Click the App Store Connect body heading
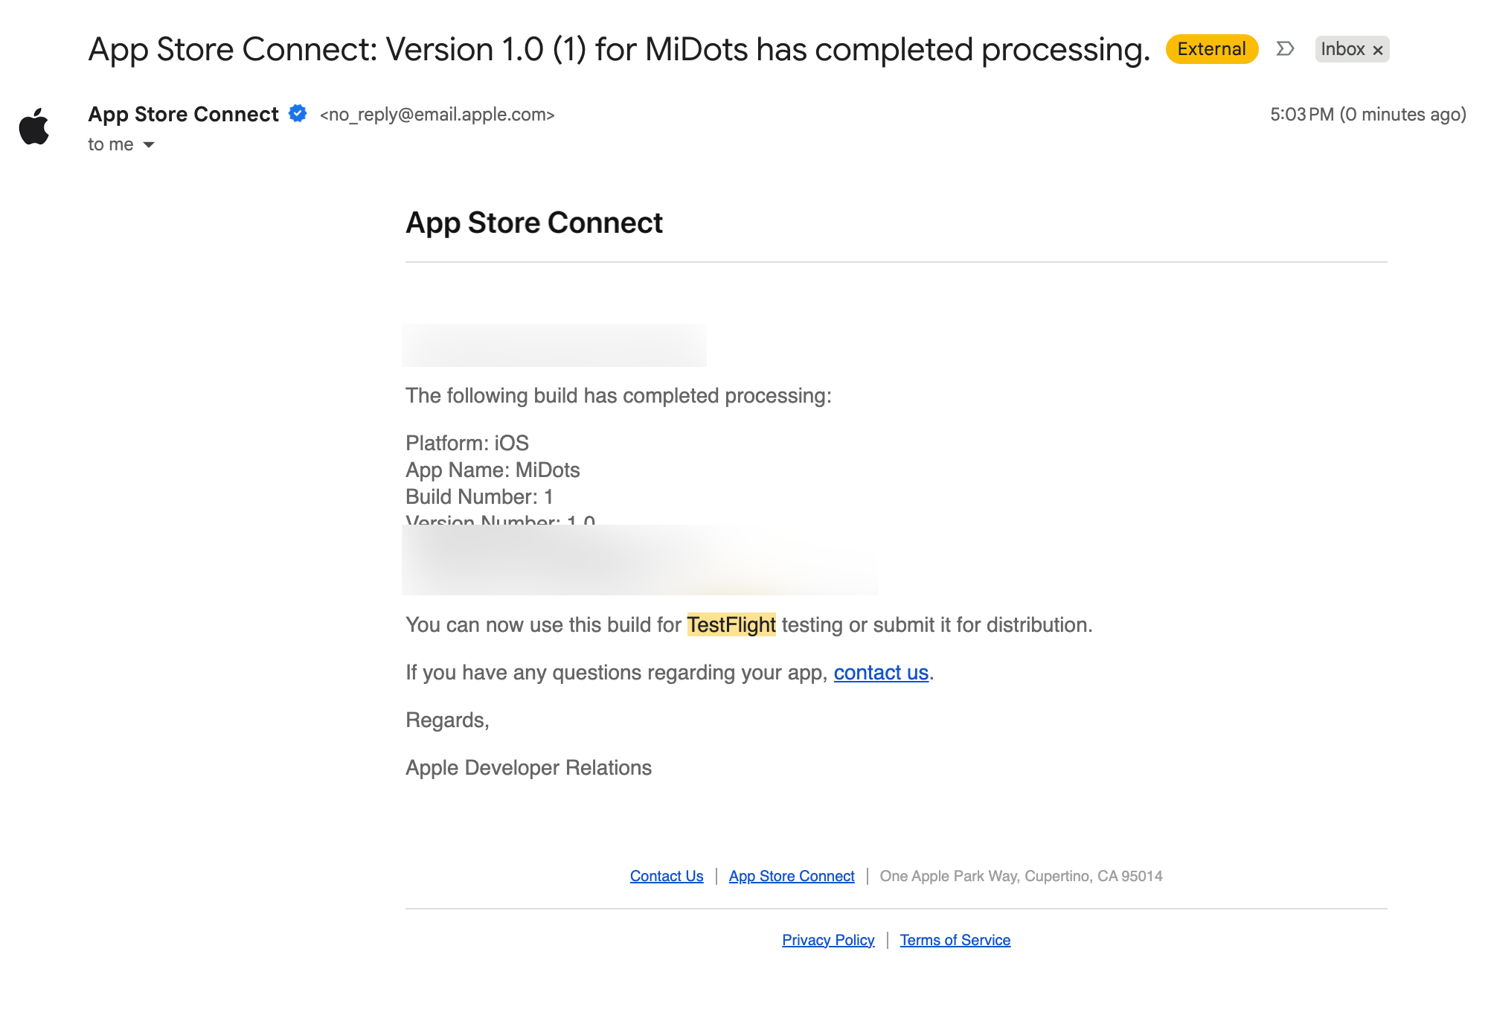1491x1030 pixels. pyautogui.click(x=534, y=223)
